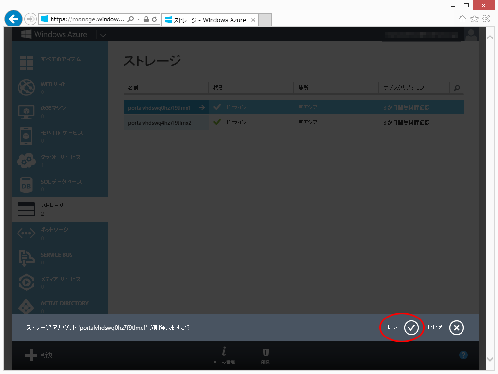
Task: Select the ストレージ table icon in sidebar
Action: click(x=26, y=209)
